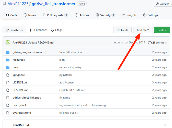Open the resources folder
Image resolution: width=172 pixels, height=128 pixels.
[19, 60]
